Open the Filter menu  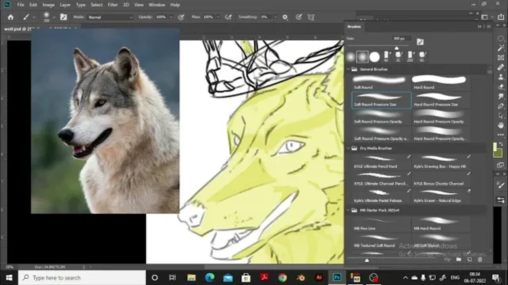(x=113, y=5)
